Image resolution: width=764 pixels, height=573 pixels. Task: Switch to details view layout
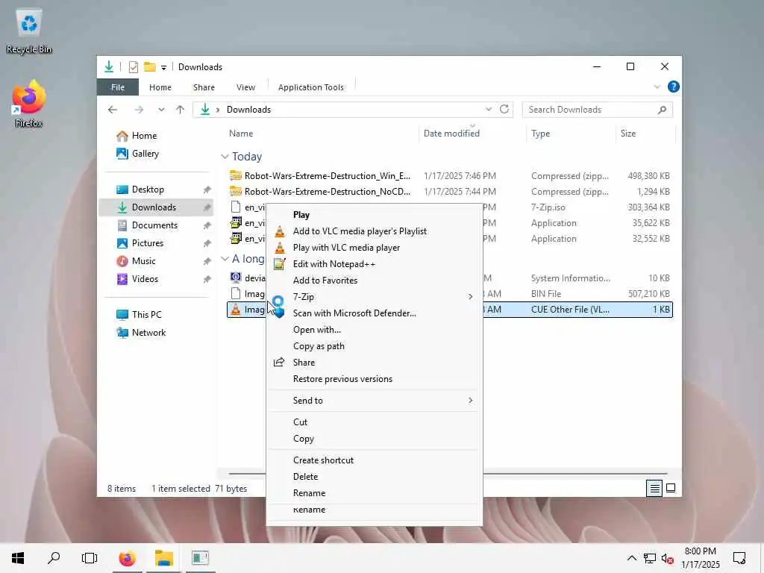pyautogui.click(x=654, y=488)
